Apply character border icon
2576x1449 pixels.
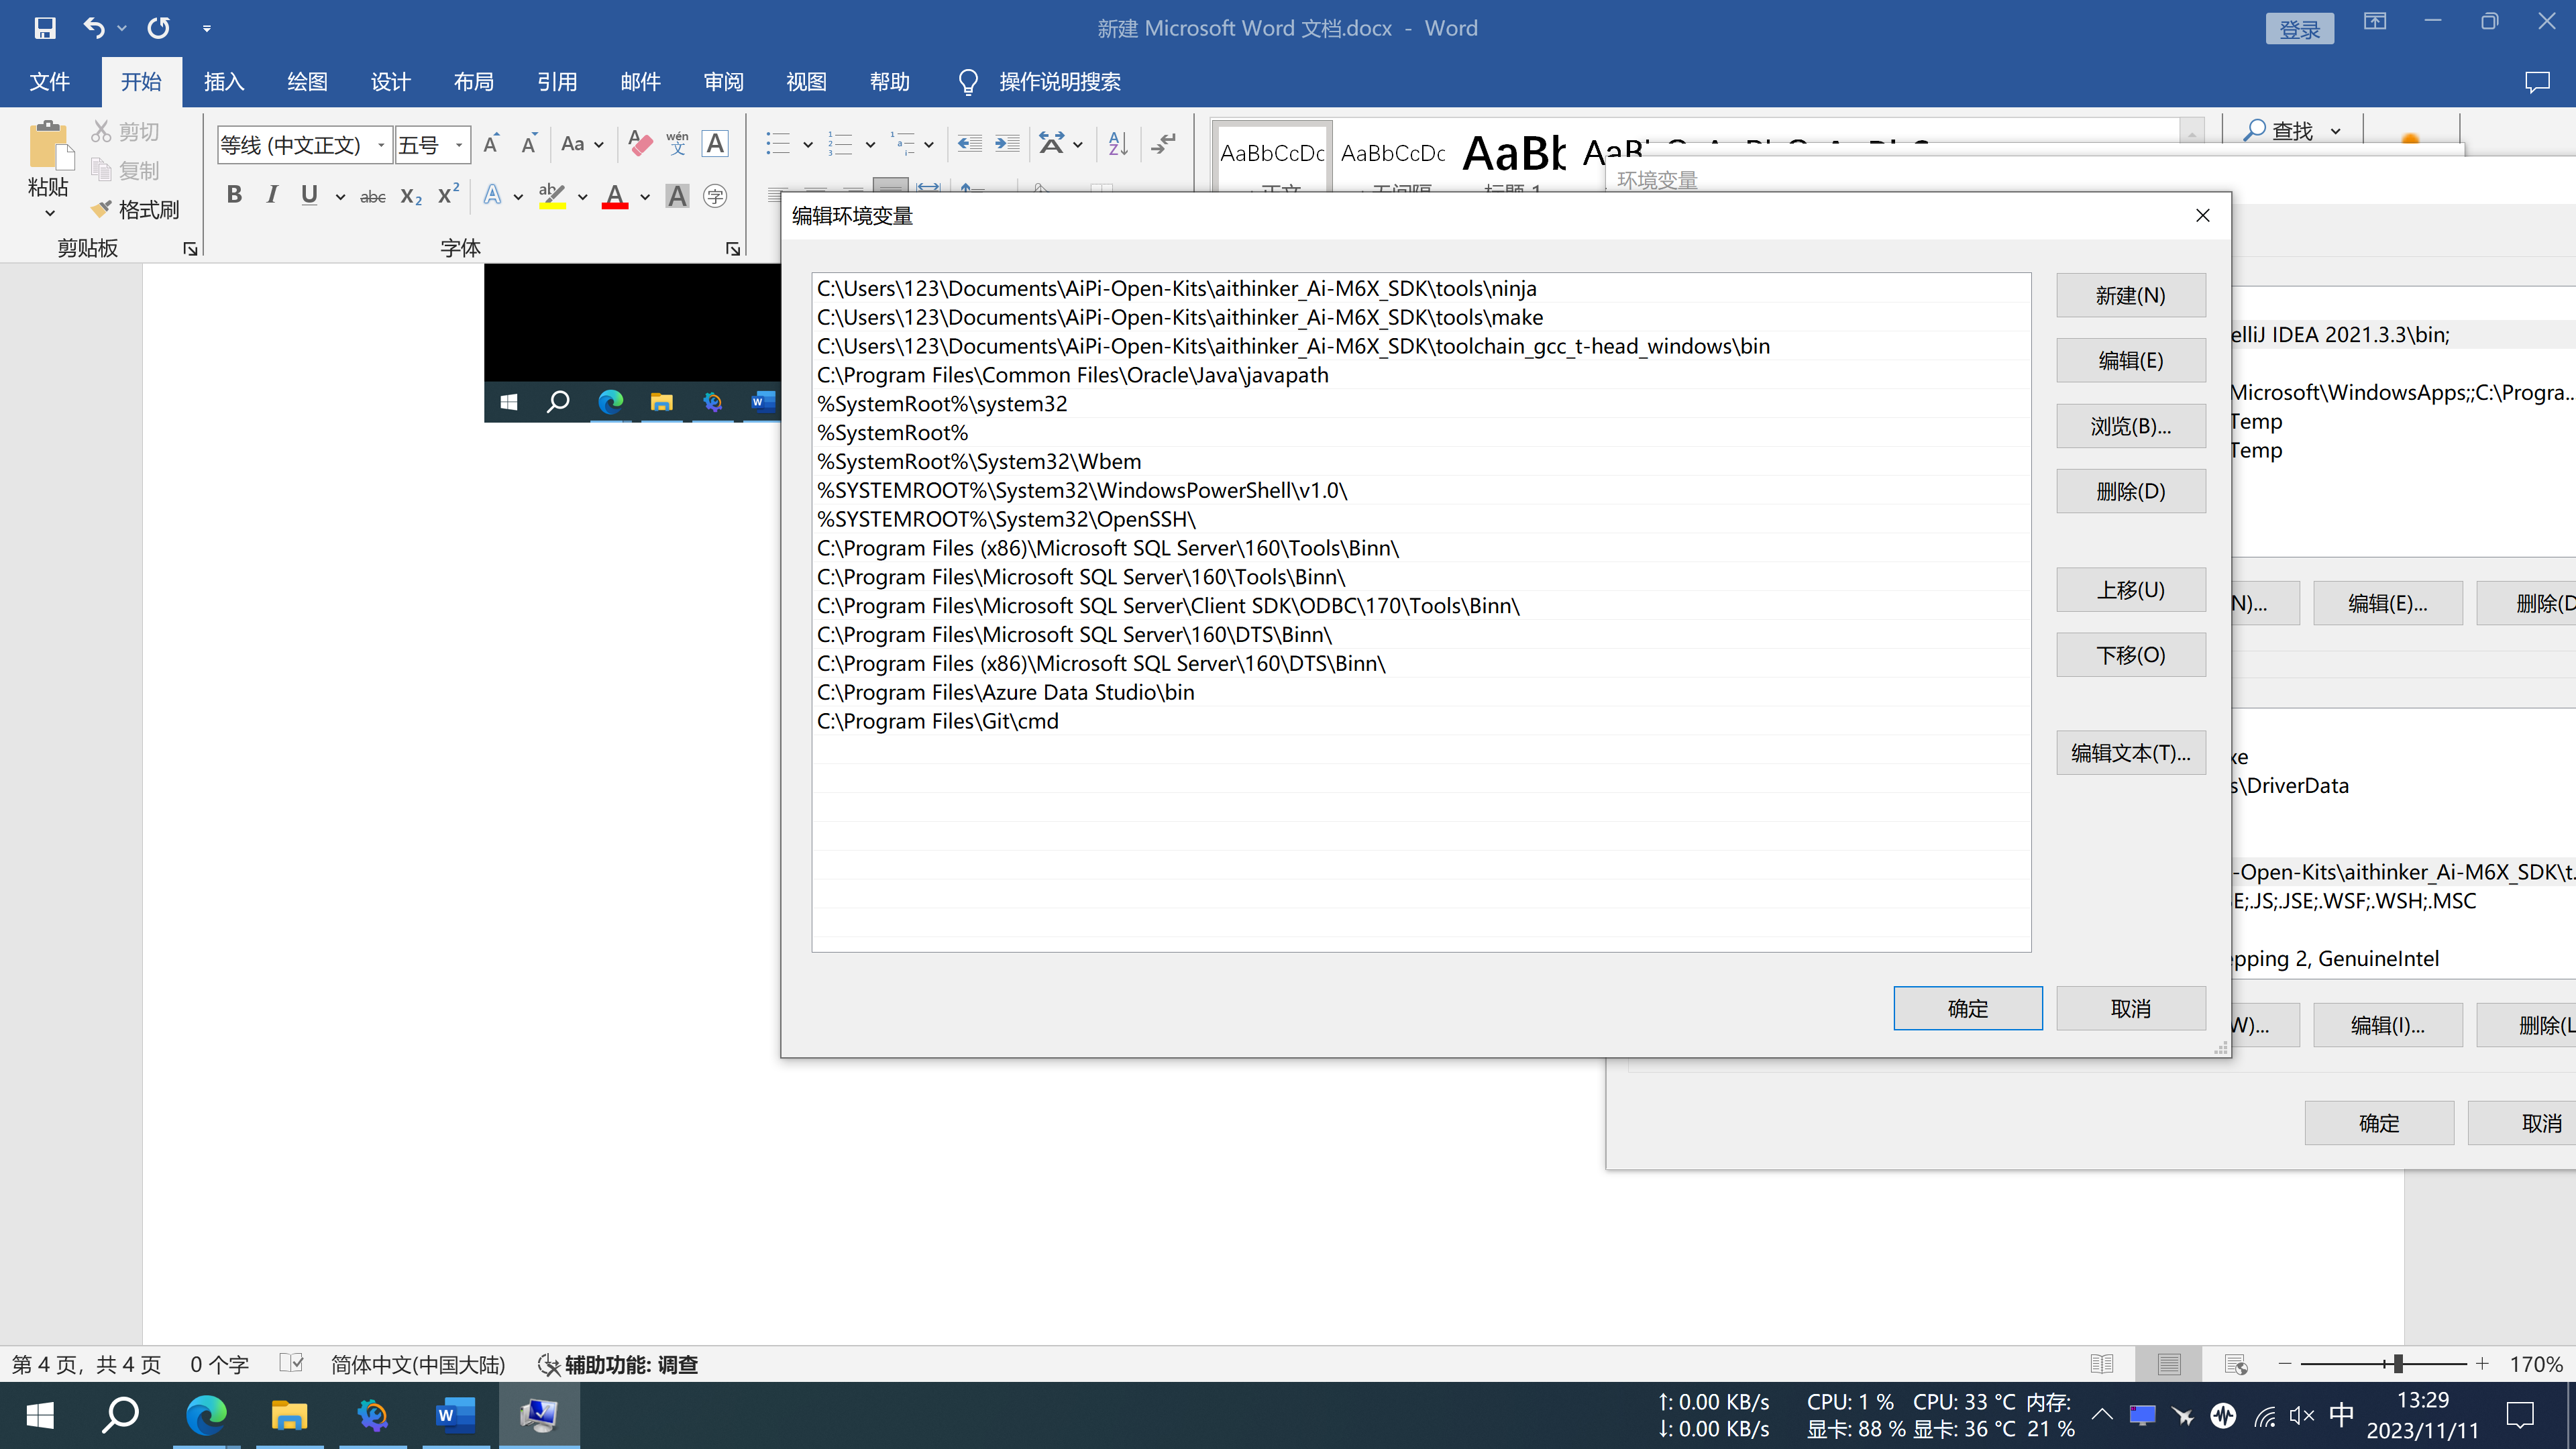click(715, 144)
